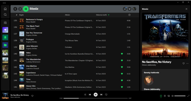Toggle the Now Playing view icon

coord(161,96)
